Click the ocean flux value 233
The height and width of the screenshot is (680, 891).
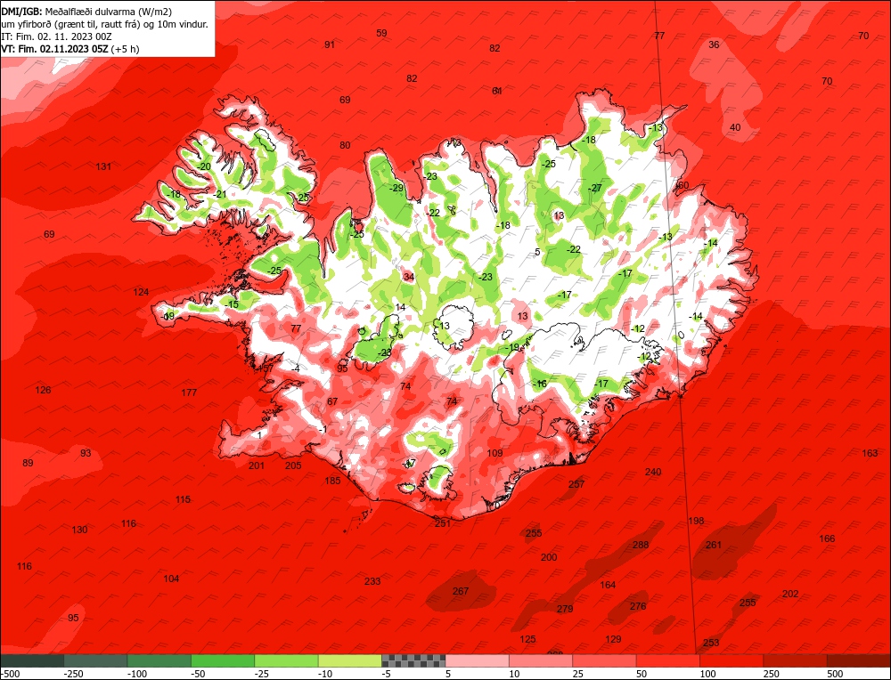[x=372, y=580]
